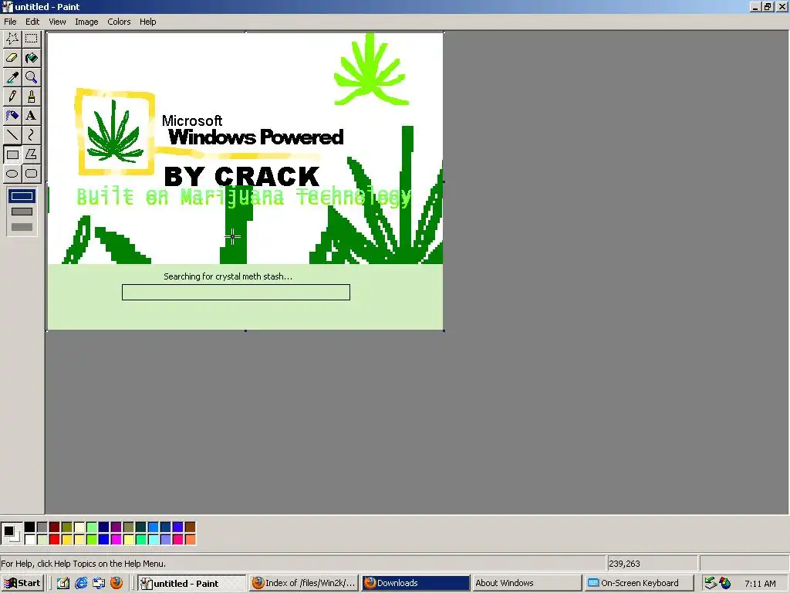Pick the magenta color swatch
The height and width of the screenshot is (593, 790).
[116, 540]
